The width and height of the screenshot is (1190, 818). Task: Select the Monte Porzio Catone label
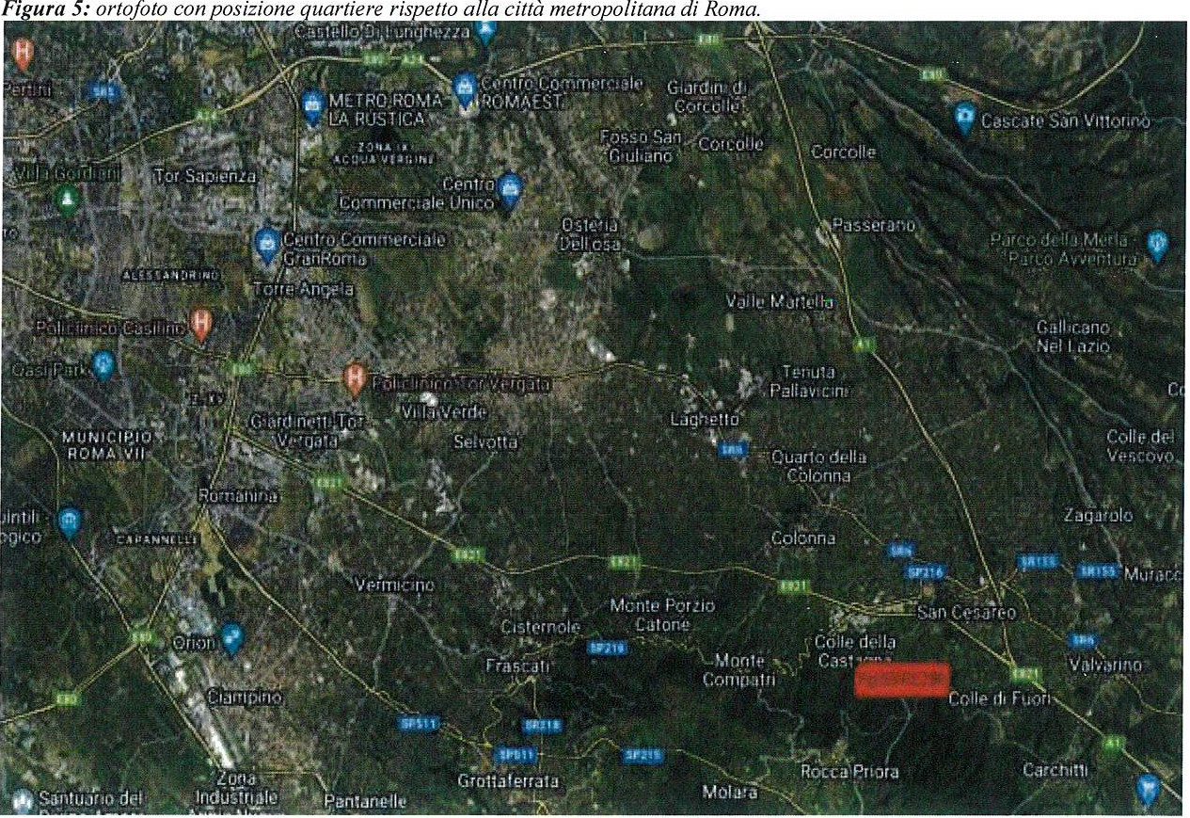click(662, 615)
